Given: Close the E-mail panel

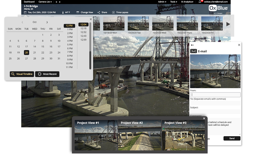Looking at the screenshot, I should [x=239, y=45].
